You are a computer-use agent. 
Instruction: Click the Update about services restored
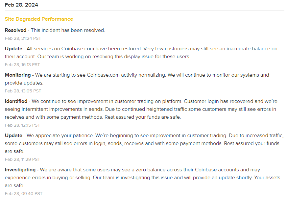(x=13, y=49)
